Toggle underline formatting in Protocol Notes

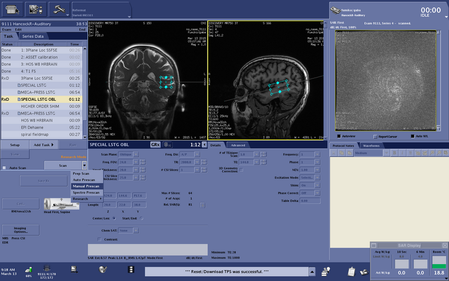pyautogui.click(x=410, y=153)
